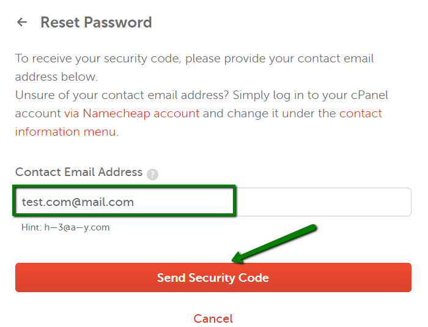
Task: Click the masked email hint text
Action: coord(76,227)
